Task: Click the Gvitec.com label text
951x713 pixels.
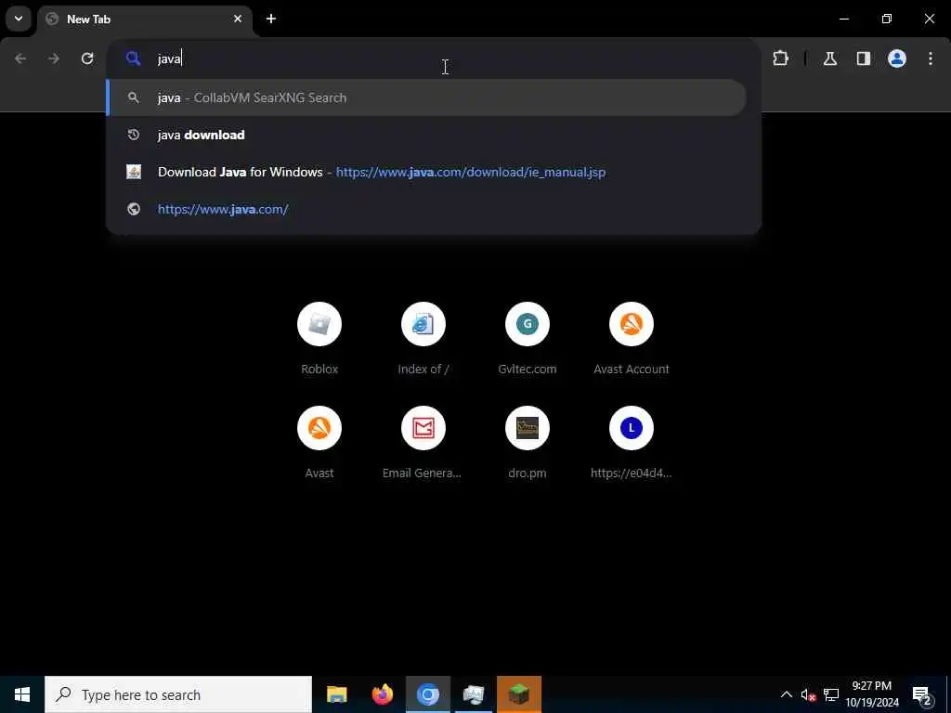Action: [x=528, y=369]
